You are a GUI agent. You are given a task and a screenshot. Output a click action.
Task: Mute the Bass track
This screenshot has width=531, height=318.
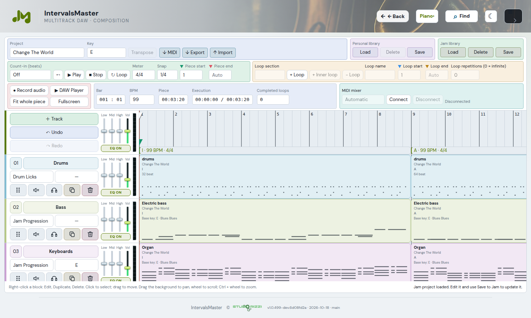click(36, 234)
